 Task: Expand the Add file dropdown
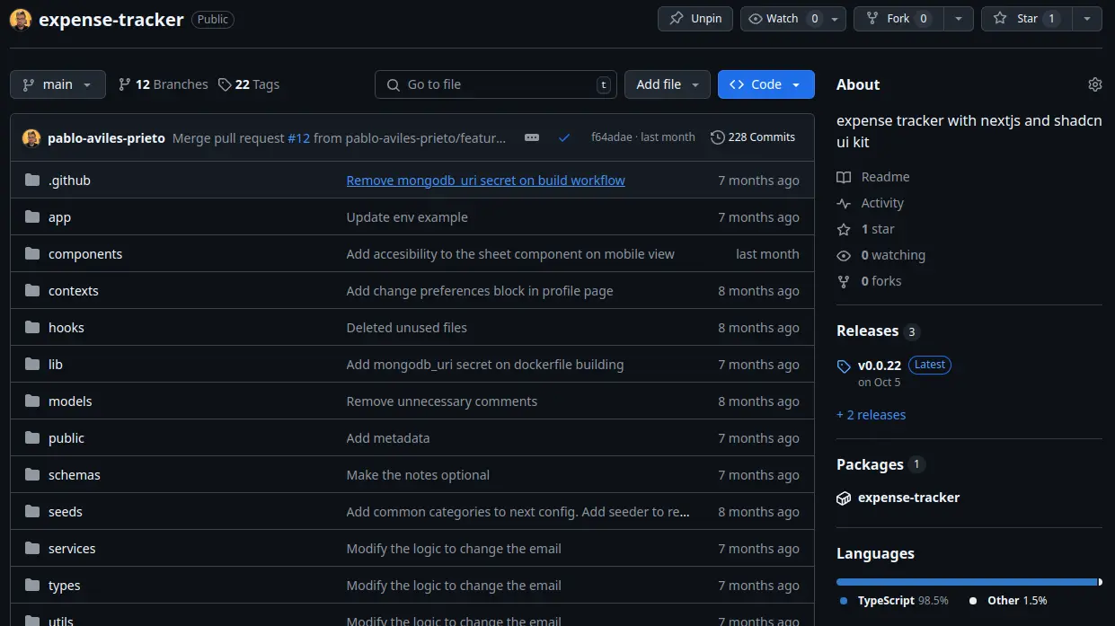tap(667, 84)
